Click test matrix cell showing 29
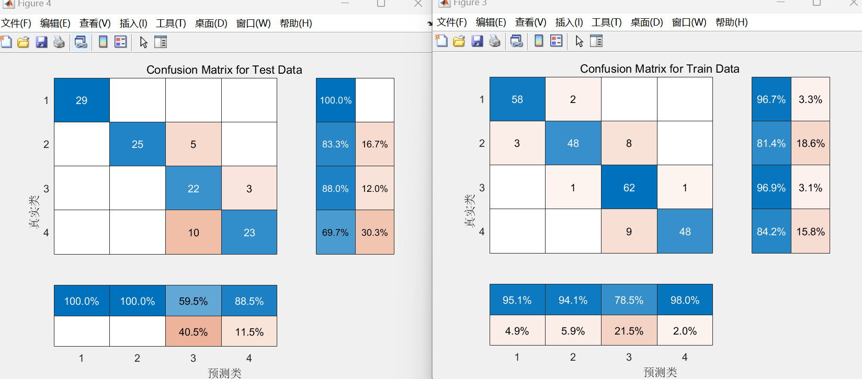The height and width of the screenshot is (379, 862). [x=82, y=100]
